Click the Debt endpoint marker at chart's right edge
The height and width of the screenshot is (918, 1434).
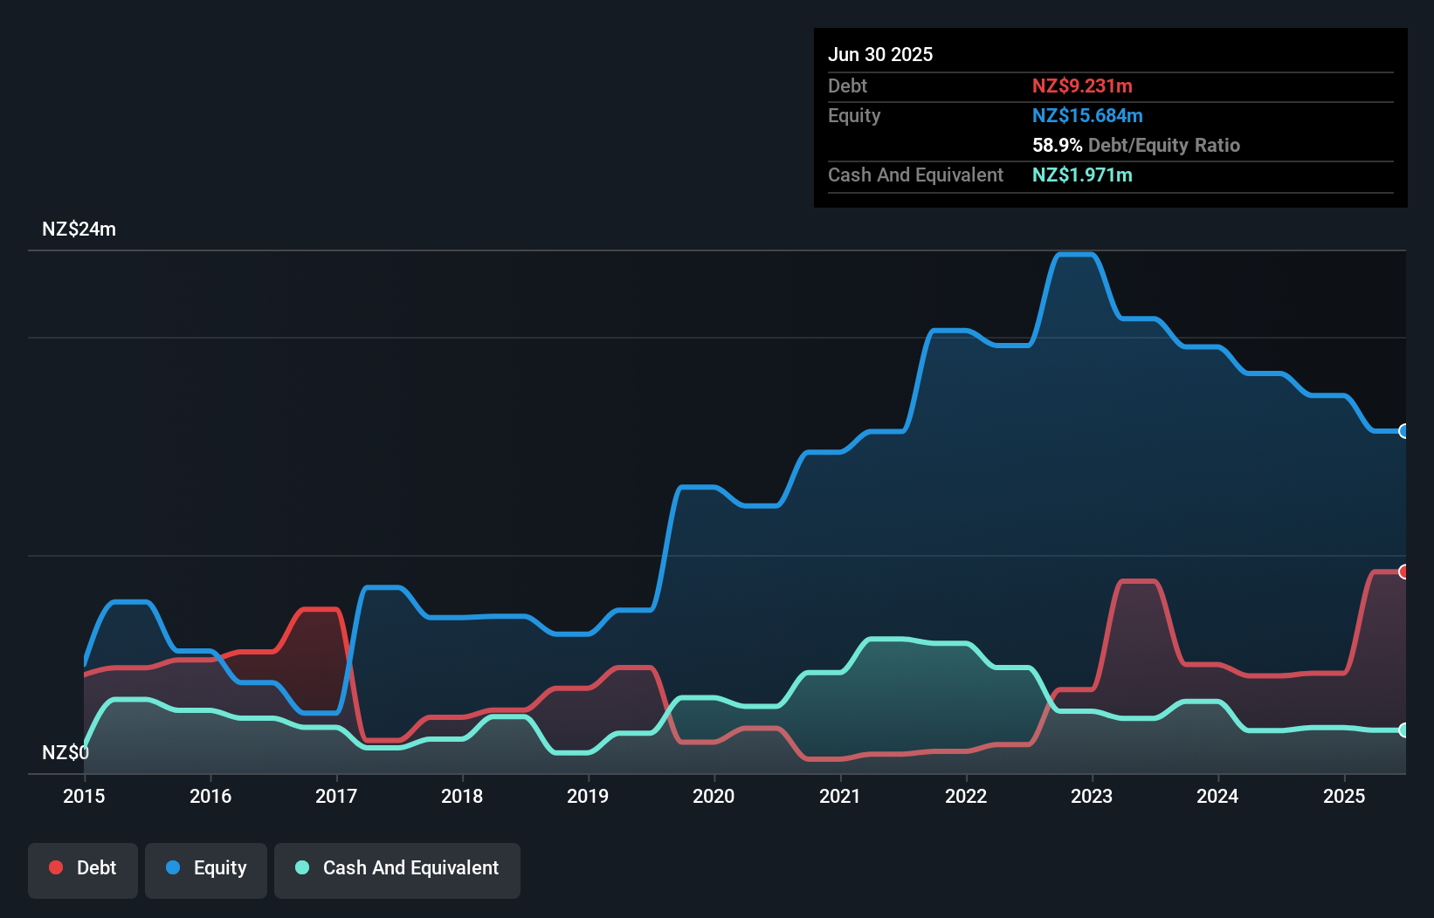coord(1403,572)
